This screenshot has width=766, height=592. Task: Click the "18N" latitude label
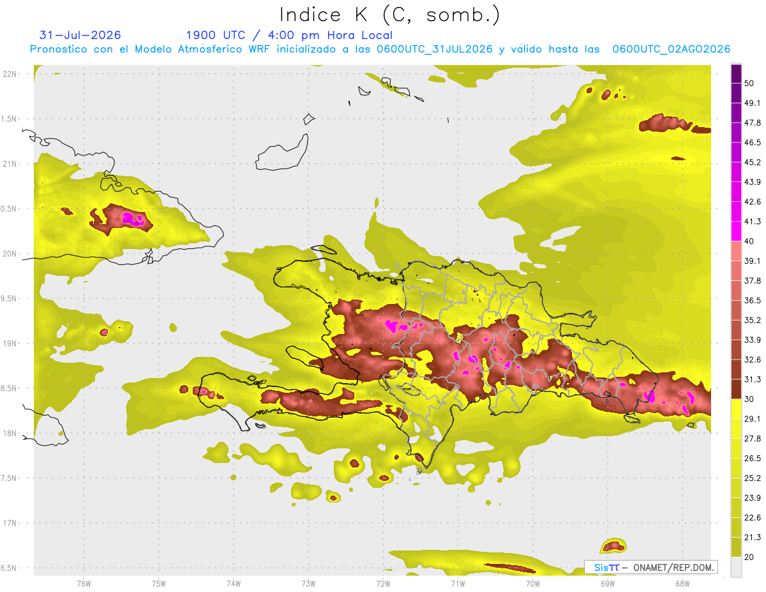click(9, 433)
